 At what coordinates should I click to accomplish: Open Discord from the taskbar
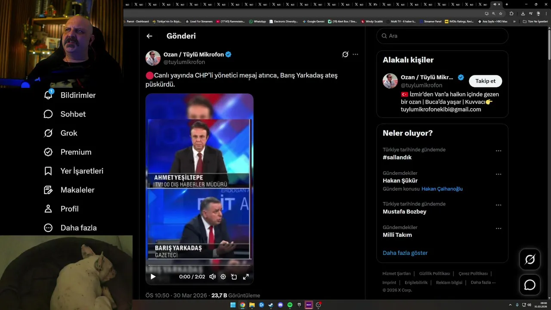280,305
